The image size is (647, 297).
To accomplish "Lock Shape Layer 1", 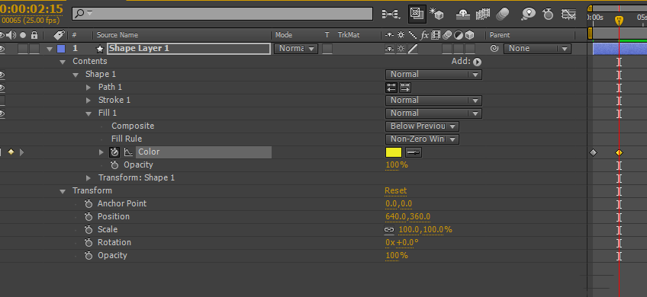I will click(34, 49).
